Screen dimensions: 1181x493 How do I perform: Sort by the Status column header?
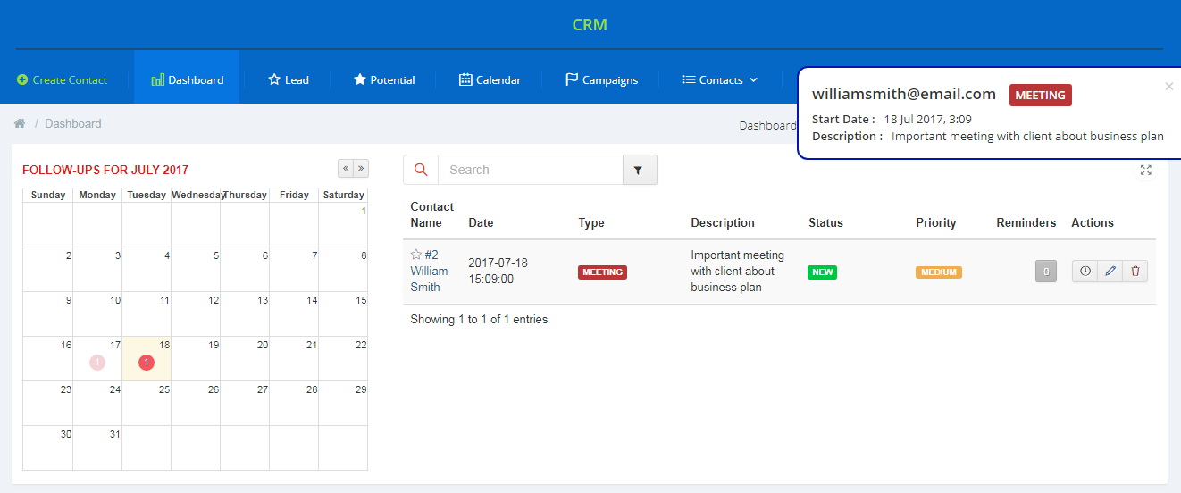825,222
